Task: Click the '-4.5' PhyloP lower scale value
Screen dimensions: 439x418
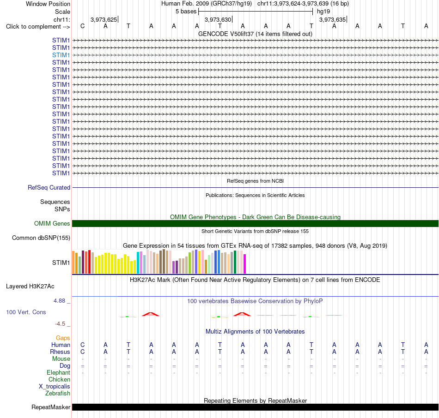Action: coord(60,324)
